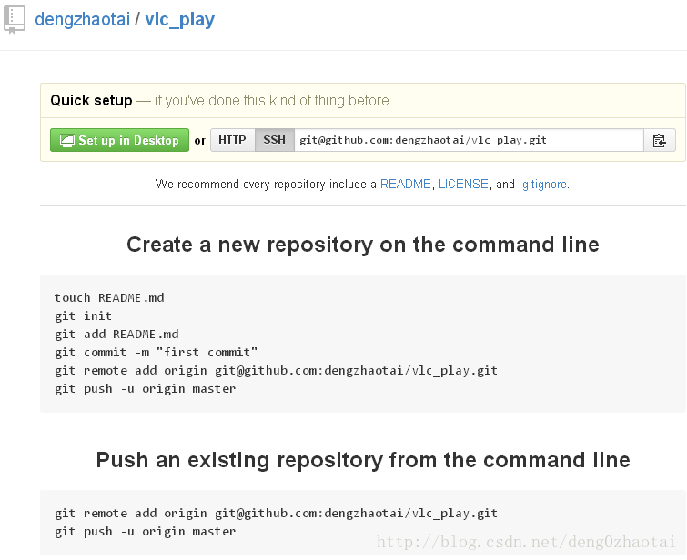Viewport: 687px width, 560px height.
Task: Open the README recommendation link
Action: click(405, 184)
